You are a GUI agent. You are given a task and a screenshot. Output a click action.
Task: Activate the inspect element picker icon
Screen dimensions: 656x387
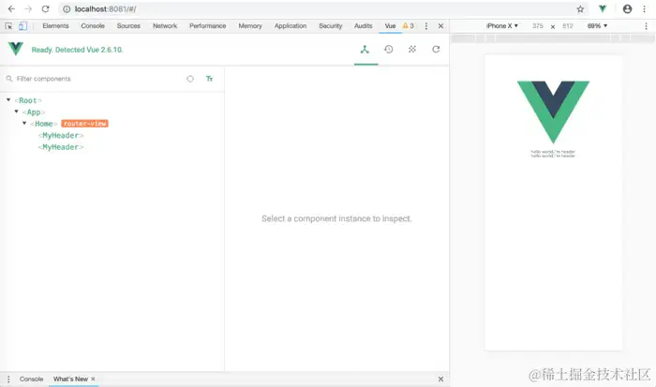coord(8,26)
